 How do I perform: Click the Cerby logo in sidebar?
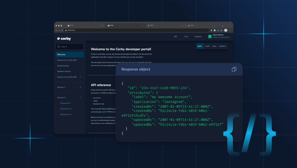tap(64, 39)
